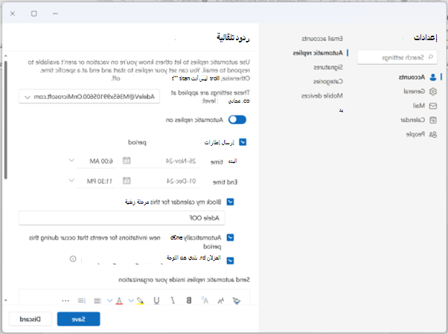This screenshot has width=448, height=334.
Task: Insert a numbered list
Action: click(81, 301)
